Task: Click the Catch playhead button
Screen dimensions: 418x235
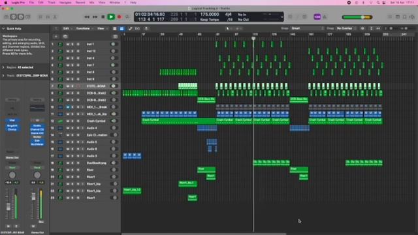Action: click(146, 29)
